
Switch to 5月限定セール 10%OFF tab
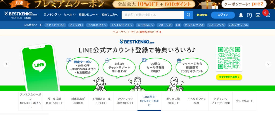point(102,101)
